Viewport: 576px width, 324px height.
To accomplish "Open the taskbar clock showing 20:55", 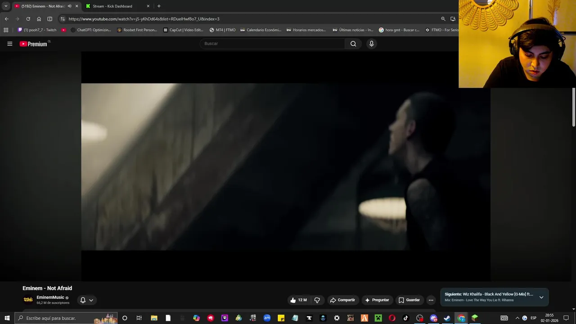I will [x=549, y=318].
